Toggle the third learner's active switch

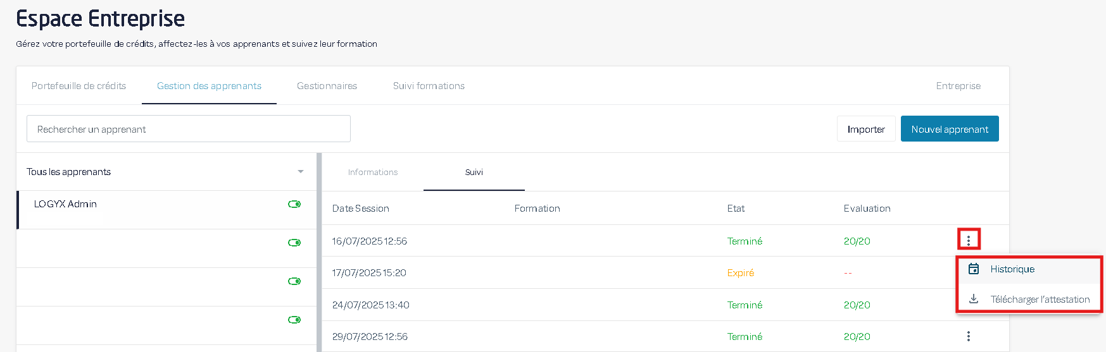294,281
